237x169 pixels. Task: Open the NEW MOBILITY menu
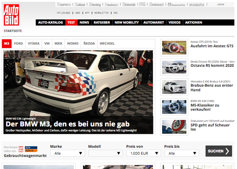pos(127,23)
